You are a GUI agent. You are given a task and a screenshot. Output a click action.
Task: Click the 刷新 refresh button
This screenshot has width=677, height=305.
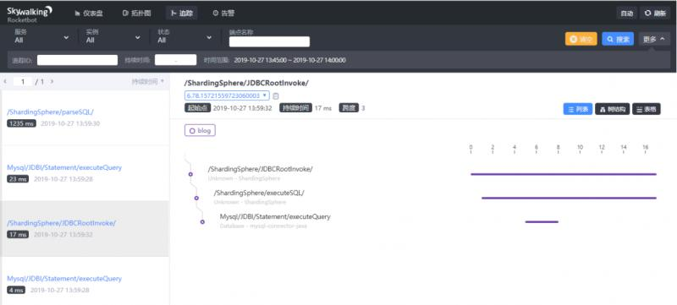tap(655, 14)
